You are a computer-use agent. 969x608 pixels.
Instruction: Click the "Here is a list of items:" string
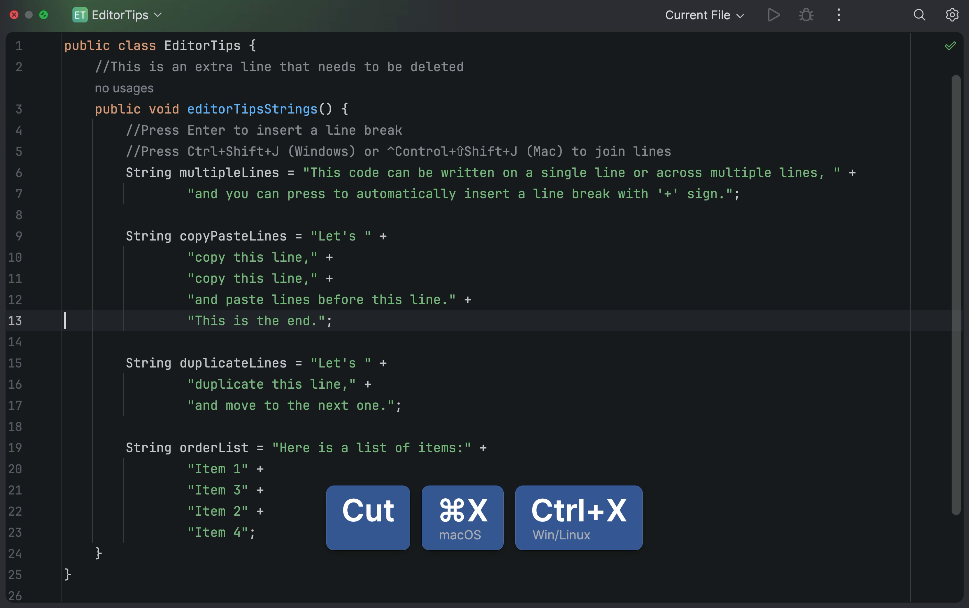(x=371, y=448)
